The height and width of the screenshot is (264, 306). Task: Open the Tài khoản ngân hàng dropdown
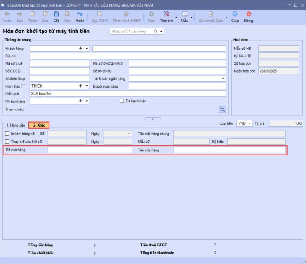(x=223, y=78)
